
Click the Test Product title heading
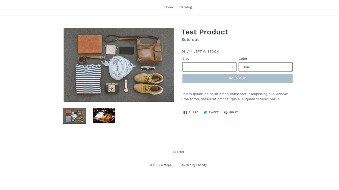pyautogui.click(x=205, y=32)
